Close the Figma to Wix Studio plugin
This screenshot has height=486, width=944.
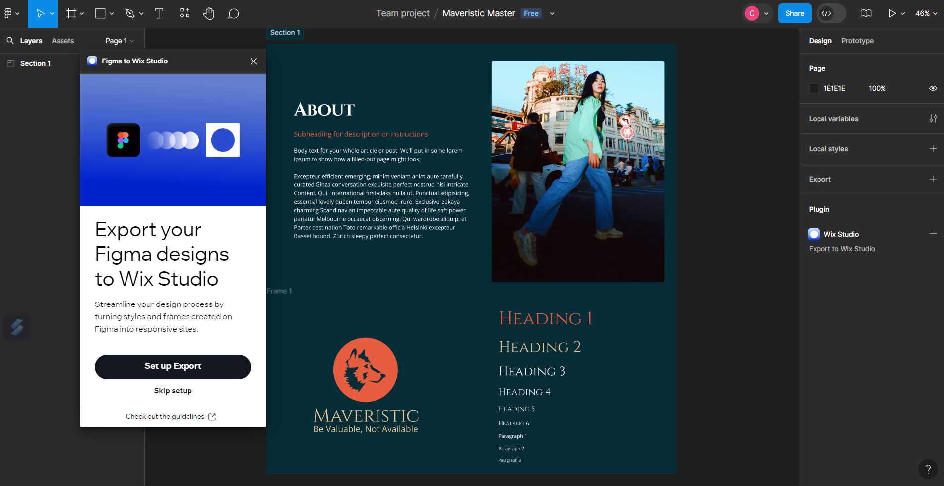(x=253, y=61)
